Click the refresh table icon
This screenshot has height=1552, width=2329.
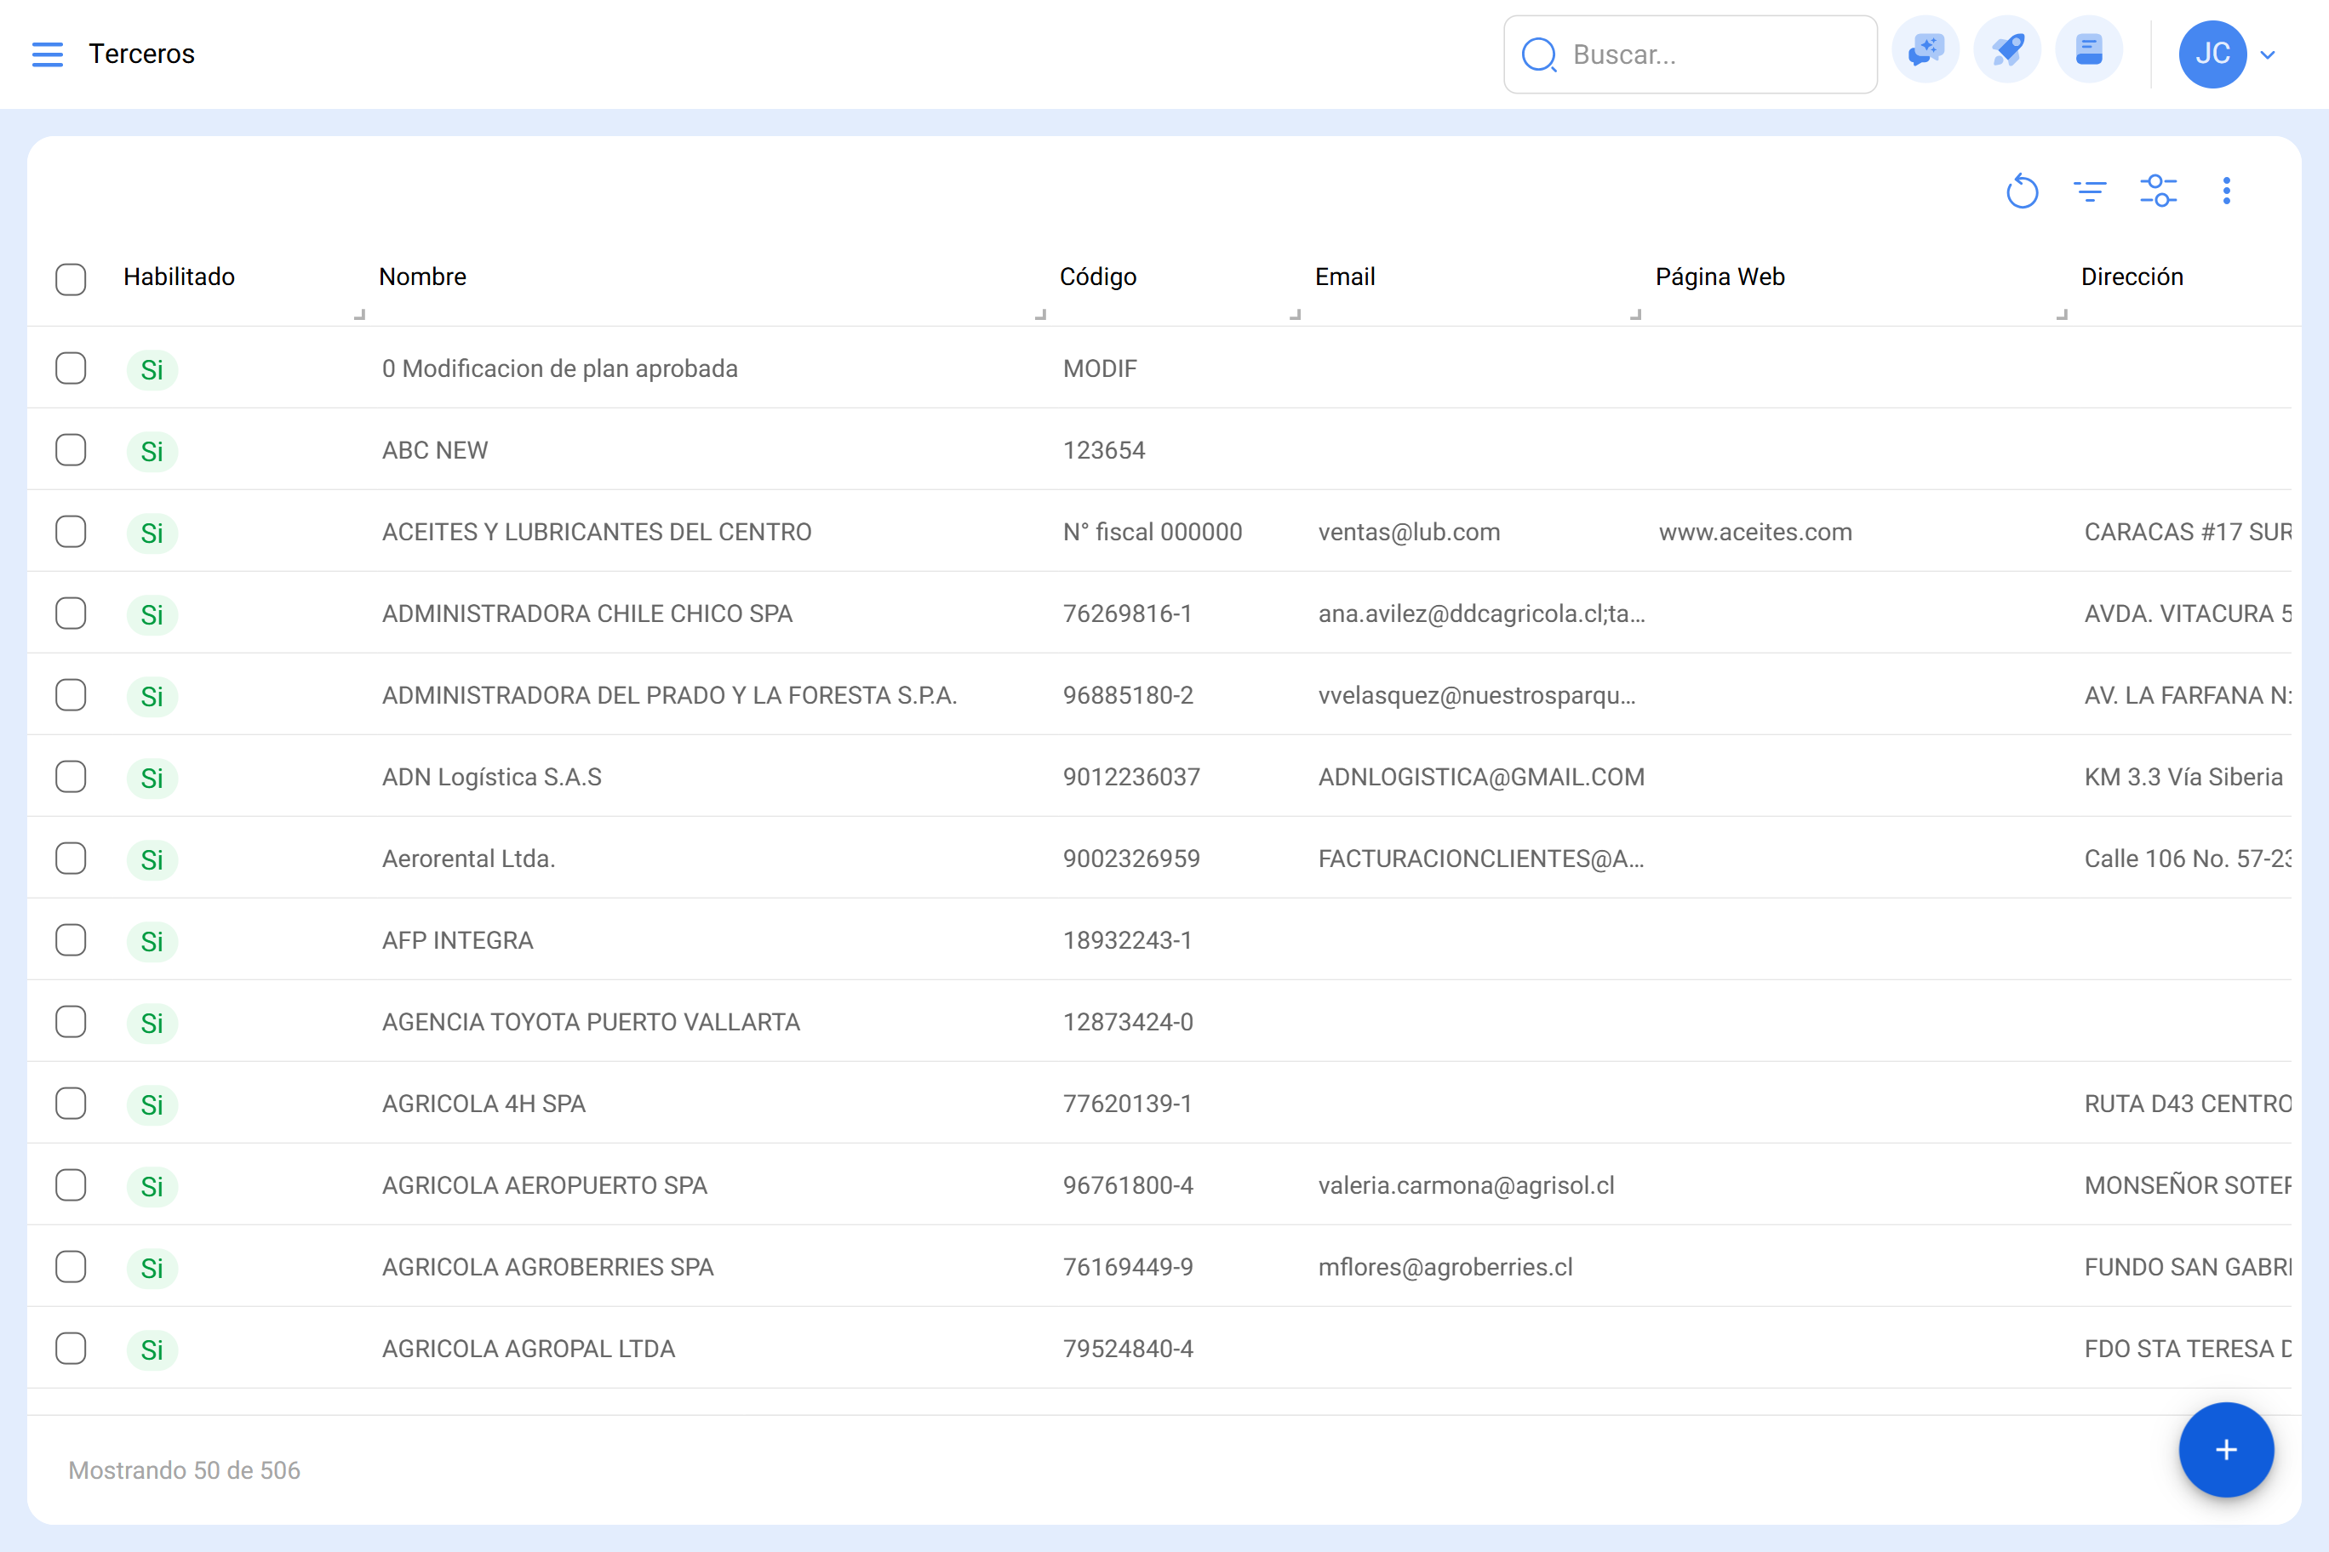pyautogui.click(x=2022, y=191)
